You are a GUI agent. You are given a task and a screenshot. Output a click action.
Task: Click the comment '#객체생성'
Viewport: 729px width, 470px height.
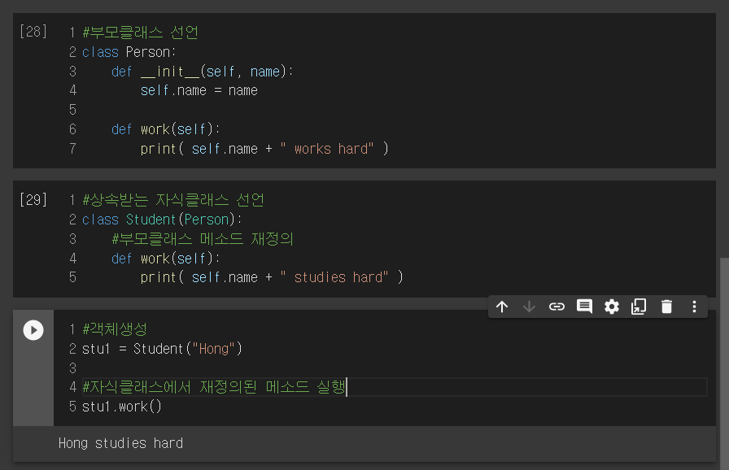coord(115,329)
